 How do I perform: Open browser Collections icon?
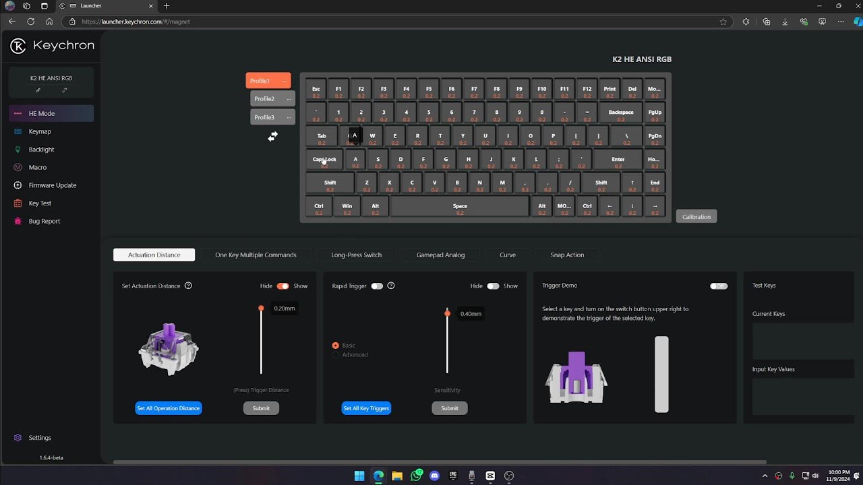pyautogui.click(x=767, y=22)
